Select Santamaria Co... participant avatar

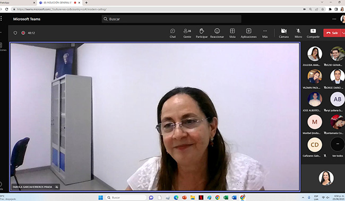[337, 122]
